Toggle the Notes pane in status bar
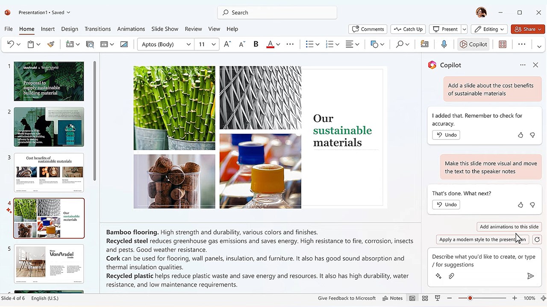 pos(392,298)
